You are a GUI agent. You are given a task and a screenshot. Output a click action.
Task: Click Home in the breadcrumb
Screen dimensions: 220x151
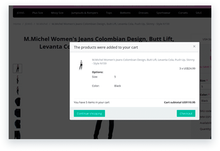pos(17,24)
